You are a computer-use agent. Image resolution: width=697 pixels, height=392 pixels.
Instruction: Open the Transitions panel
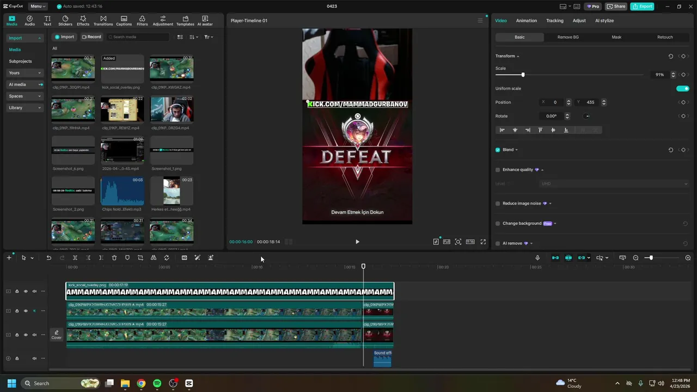pos(103,21)
